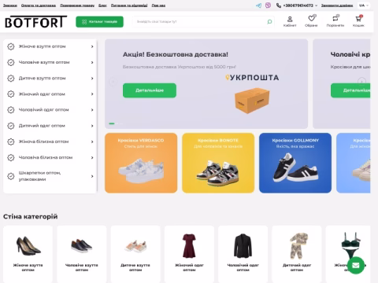Open the Жіноче взуття оптом category link
The height and width of the screenshot is (283, 378).
coord(42,46)
